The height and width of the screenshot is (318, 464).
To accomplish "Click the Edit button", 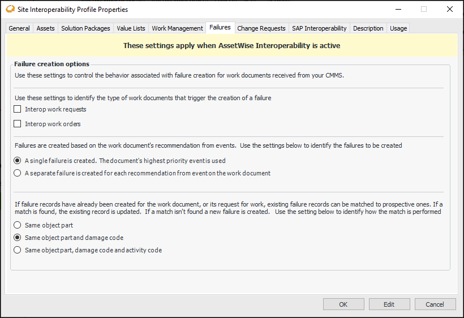I will [389, 304].
